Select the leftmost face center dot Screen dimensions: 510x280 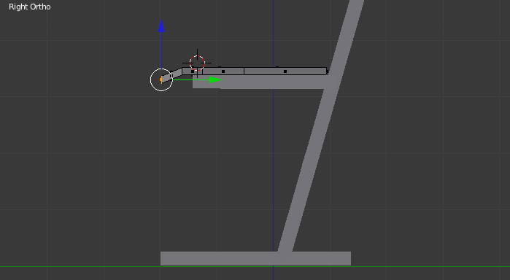click(x=193, y=71)
